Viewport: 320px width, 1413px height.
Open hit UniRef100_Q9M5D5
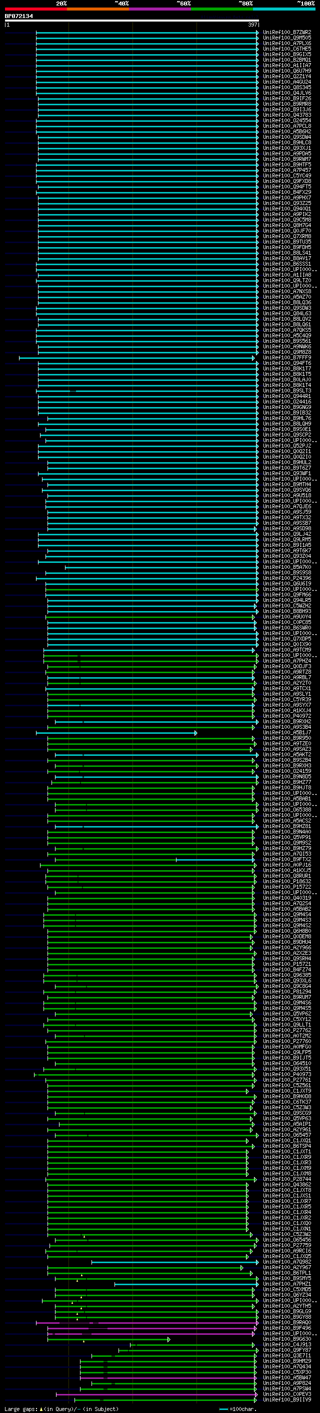click(287, 38)
